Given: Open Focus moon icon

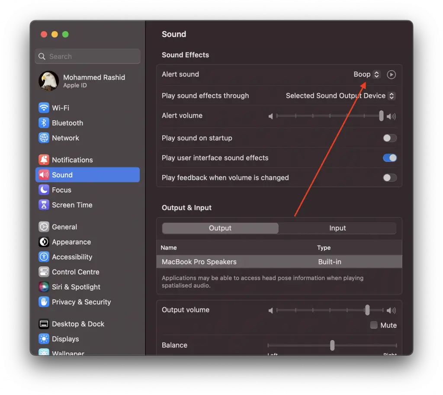Looking at the screenshot, I should 44,190.
